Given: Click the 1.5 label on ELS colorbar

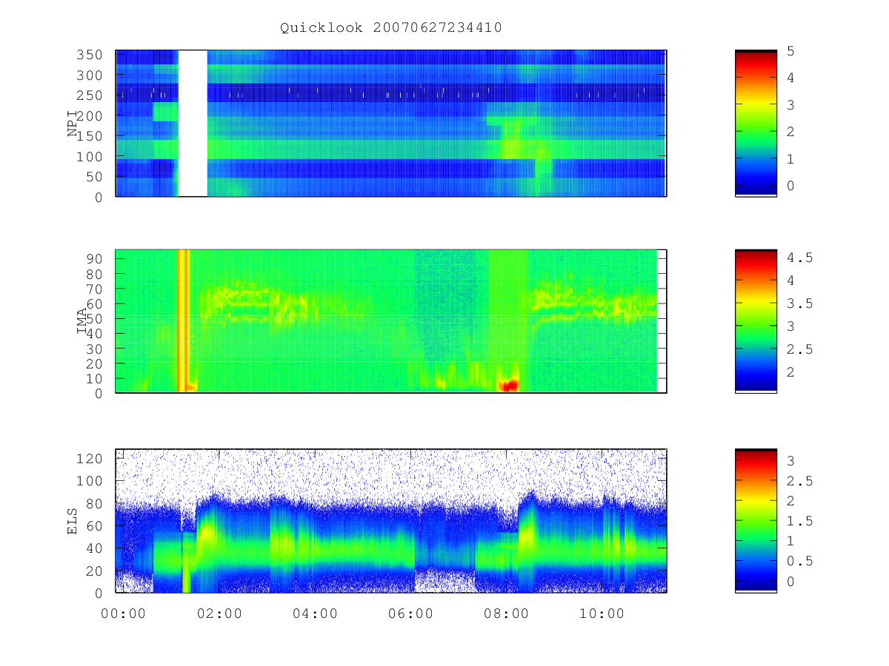Looking at the screenshot, I should [x=799, y=521].
